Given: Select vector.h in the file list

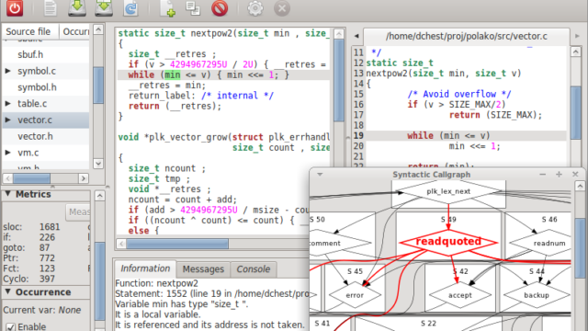Looking at the screenshot, I should (x=35, y=136).
